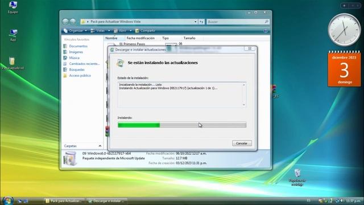
Task: Open the Organizar menu
Action: [x=76, y=31]
